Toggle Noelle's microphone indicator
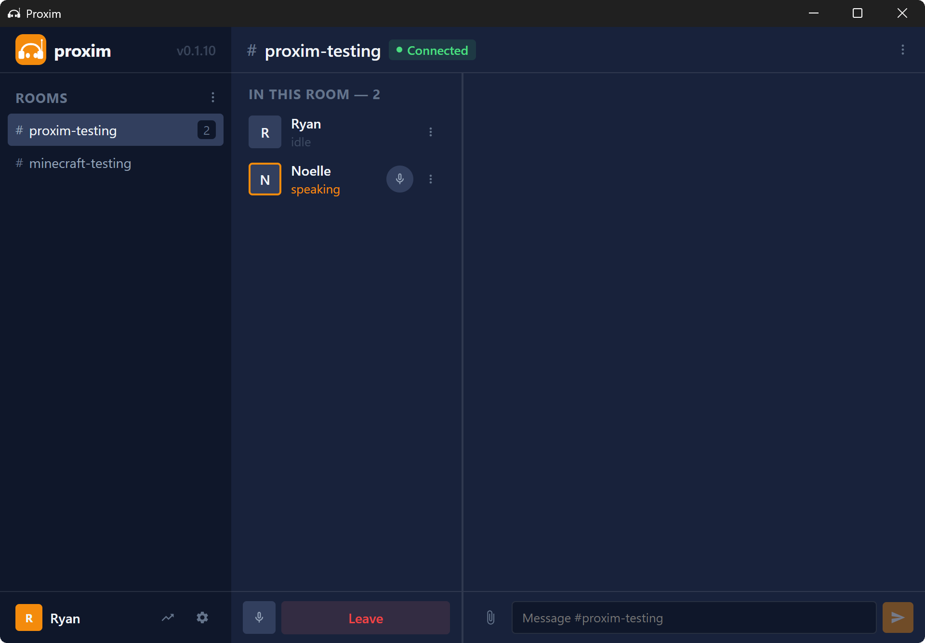The height and width of the screenshot is (643, 925). (x=399, y=179)
